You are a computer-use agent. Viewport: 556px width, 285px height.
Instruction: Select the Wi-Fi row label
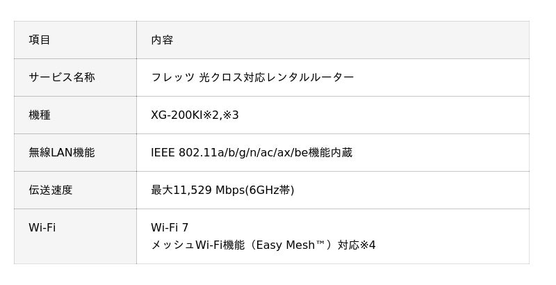(42, 227)
